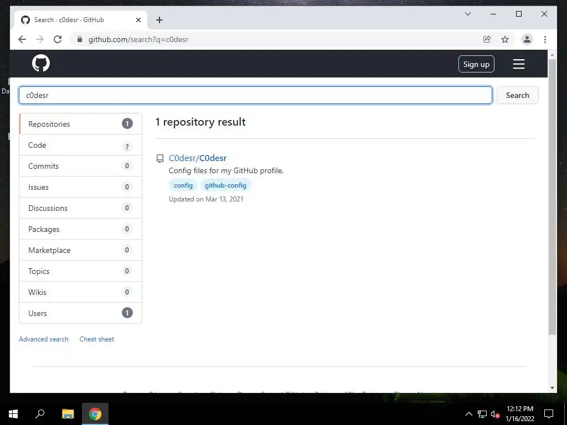Open the Advanced search link
The height and width of the screenshot is (425, 567).
point(44,339)
